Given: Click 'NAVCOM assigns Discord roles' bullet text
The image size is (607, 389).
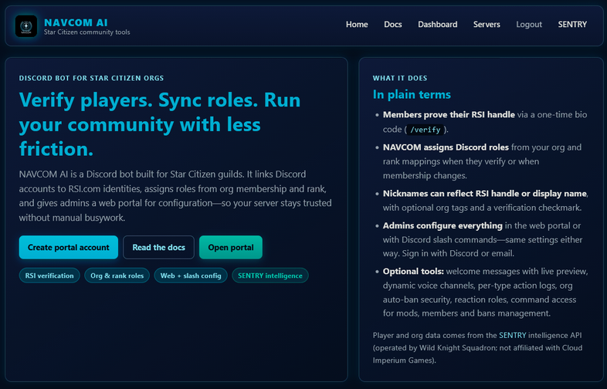Looking at the screenshot, I should click(x=446, y=147).
